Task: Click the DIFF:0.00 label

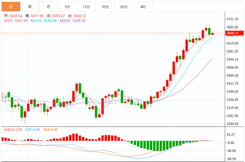Action: point(33,129)
